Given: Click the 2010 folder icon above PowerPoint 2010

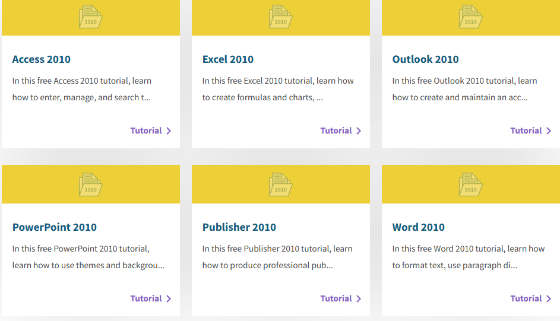Looking at the screenshot, I should 90,185.
